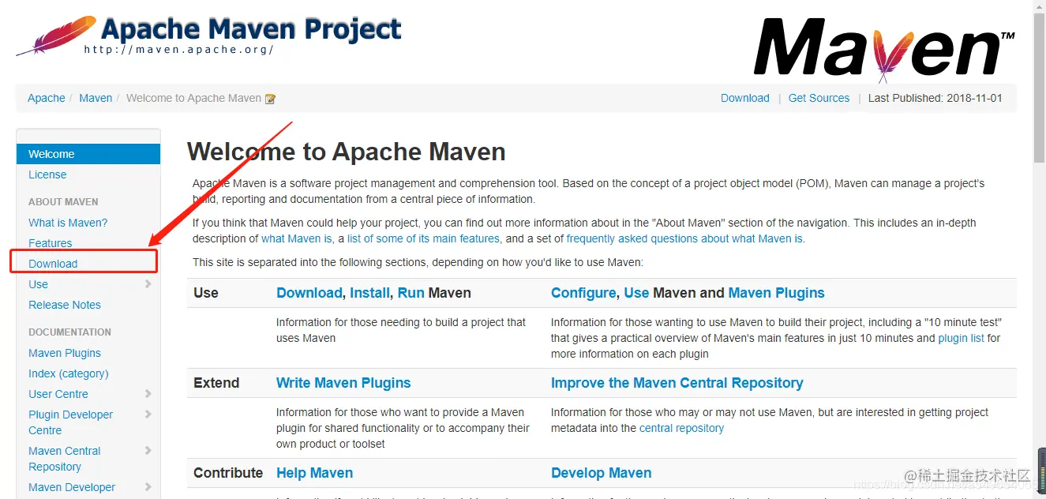Click Configure heading link

[583, 293]
